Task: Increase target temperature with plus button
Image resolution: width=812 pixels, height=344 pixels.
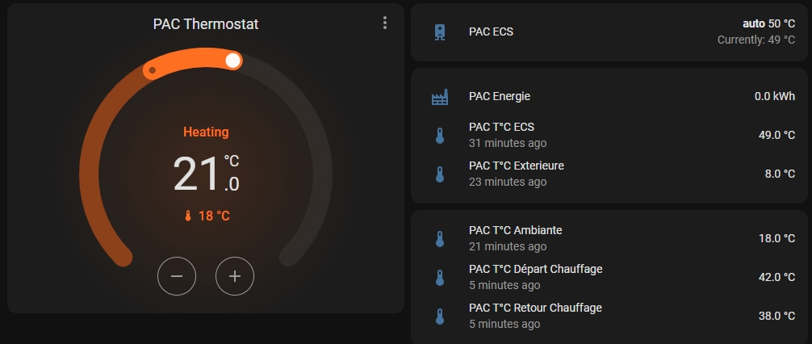Action: tap(235, 276)
